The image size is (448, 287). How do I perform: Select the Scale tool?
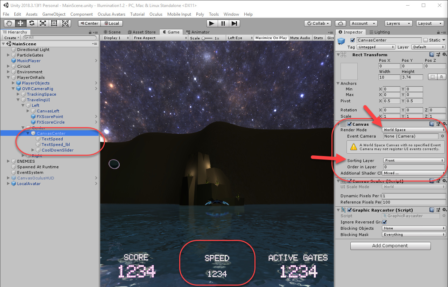pos(43,23)
